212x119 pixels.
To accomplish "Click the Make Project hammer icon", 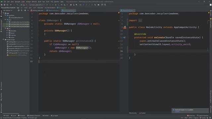I will (17, 5).
